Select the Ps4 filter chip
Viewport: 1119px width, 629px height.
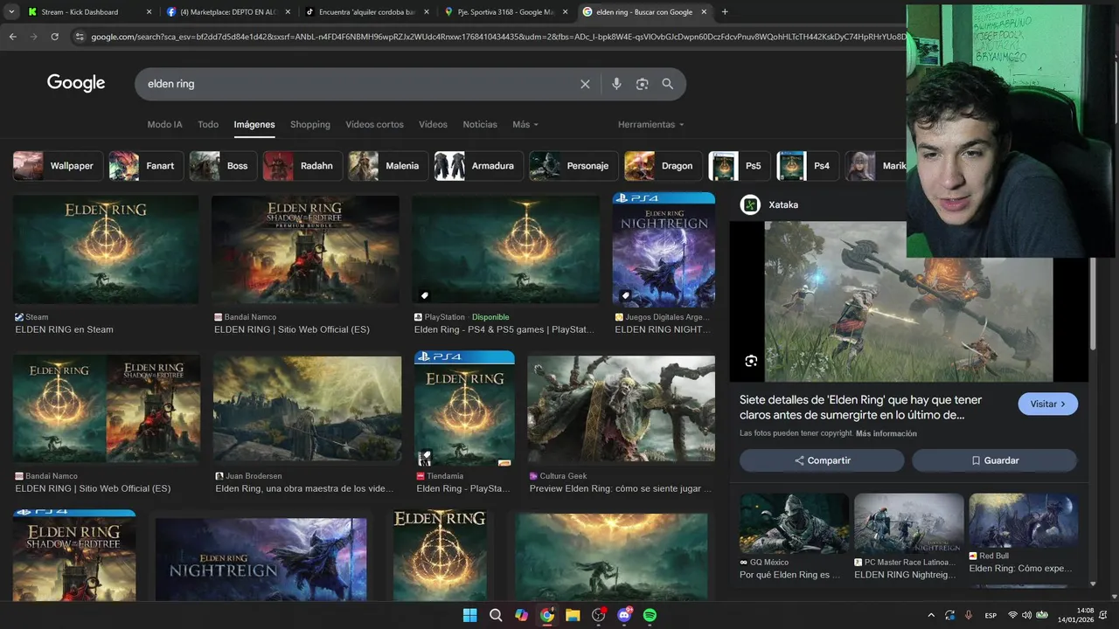[x=809, y=166]
